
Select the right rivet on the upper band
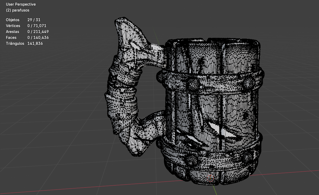point(248,83)
